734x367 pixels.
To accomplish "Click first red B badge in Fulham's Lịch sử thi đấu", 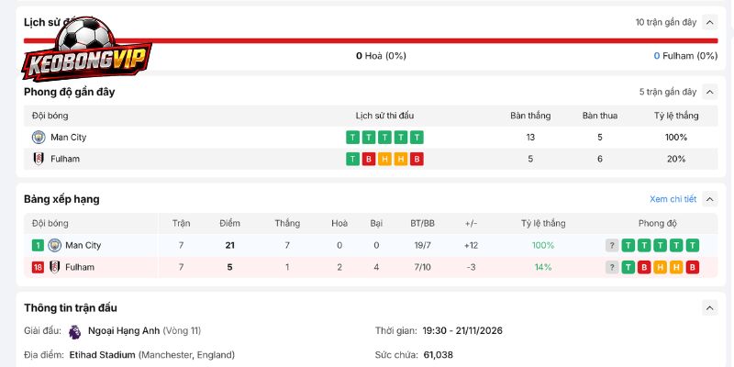I will [369, 159].
